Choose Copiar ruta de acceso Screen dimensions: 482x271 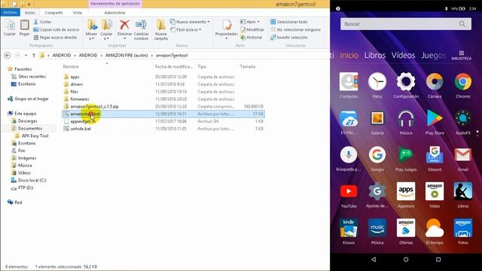coord(56,29)
